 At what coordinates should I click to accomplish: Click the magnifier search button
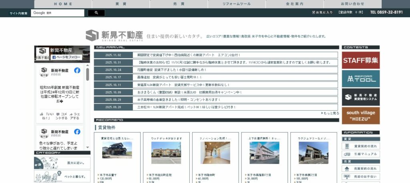(x=96, y=13)
